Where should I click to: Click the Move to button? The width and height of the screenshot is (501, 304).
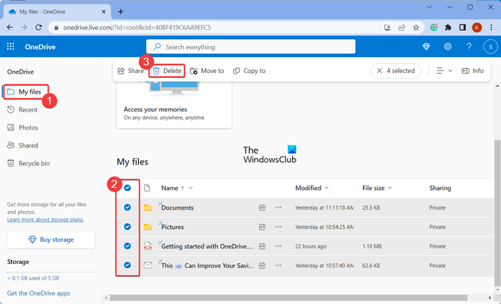pos(207,71)
